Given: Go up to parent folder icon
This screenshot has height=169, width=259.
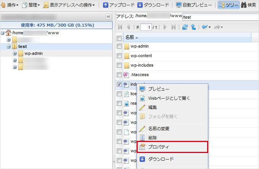Looking at the screenshot, I should [x=193, y=27].
